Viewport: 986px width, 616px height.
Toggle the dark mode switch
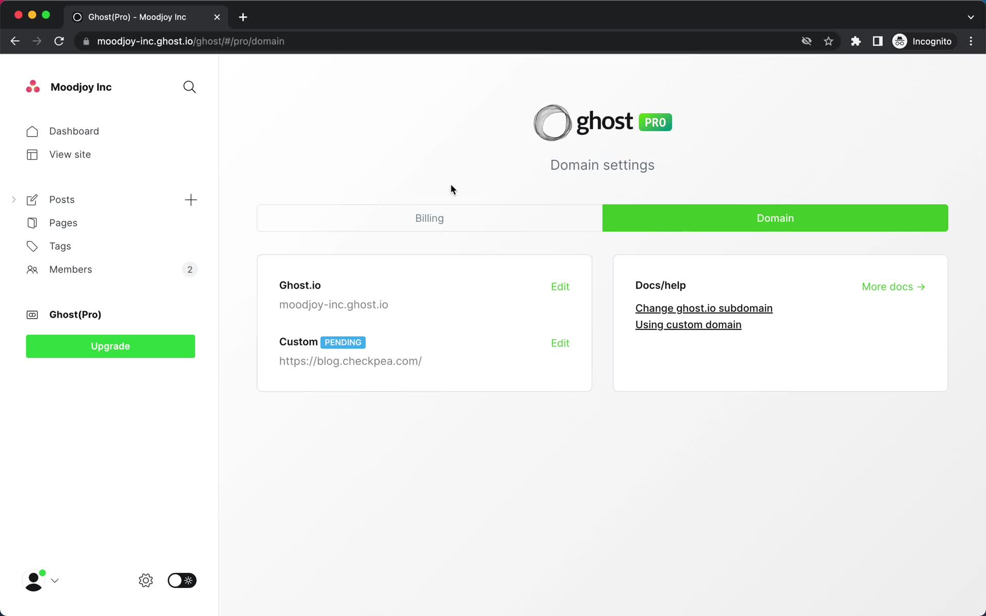tap(182, 581)
